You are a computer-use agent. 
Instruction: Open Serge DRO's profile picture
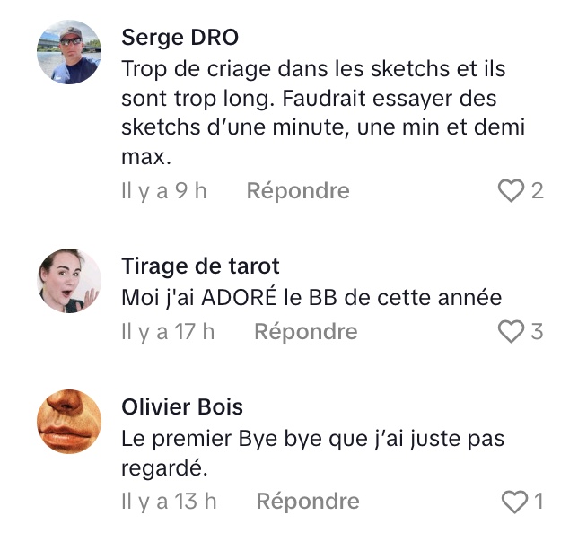(69, 52)
